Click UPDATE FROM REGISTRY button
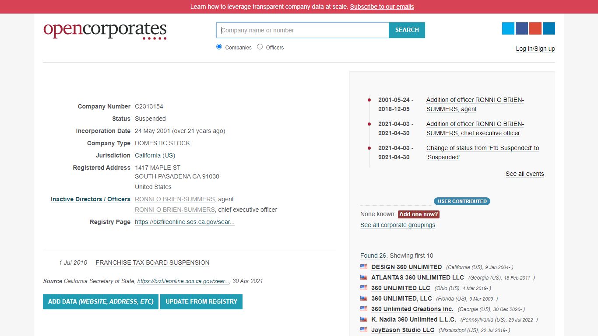598x336 pixels. pyautogui.click(x=201, y=301)
